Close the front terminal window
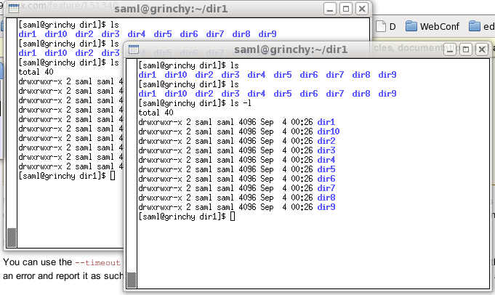This screenshot has width=495, height=295. click(x=482, y=49)
